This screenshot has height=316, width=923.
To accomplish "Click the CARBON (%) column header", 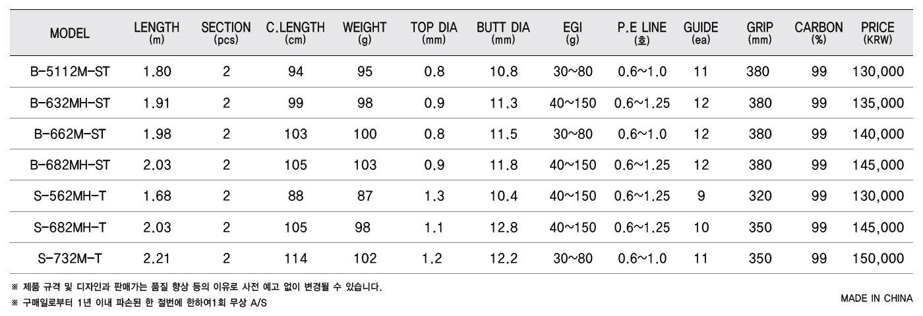I will pos(819,32).
